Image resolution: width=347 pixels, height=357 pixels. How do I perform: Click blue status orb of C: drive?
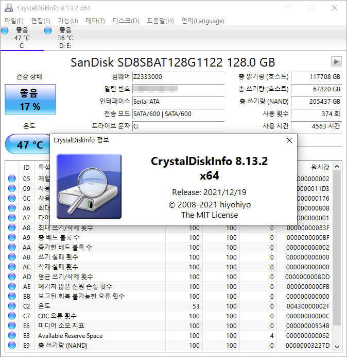pyautogui.click(x=5, y=30)
